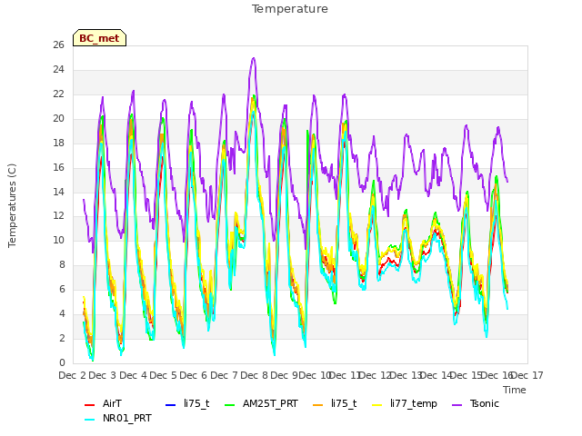Click the red AirT legend swatch
This screenshot has width=582, height=436.
pos(89,405)
